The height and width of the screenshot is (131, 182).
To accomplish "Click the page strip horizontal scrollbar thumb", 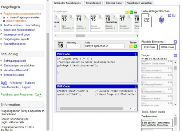I will [x=80, y=36].
